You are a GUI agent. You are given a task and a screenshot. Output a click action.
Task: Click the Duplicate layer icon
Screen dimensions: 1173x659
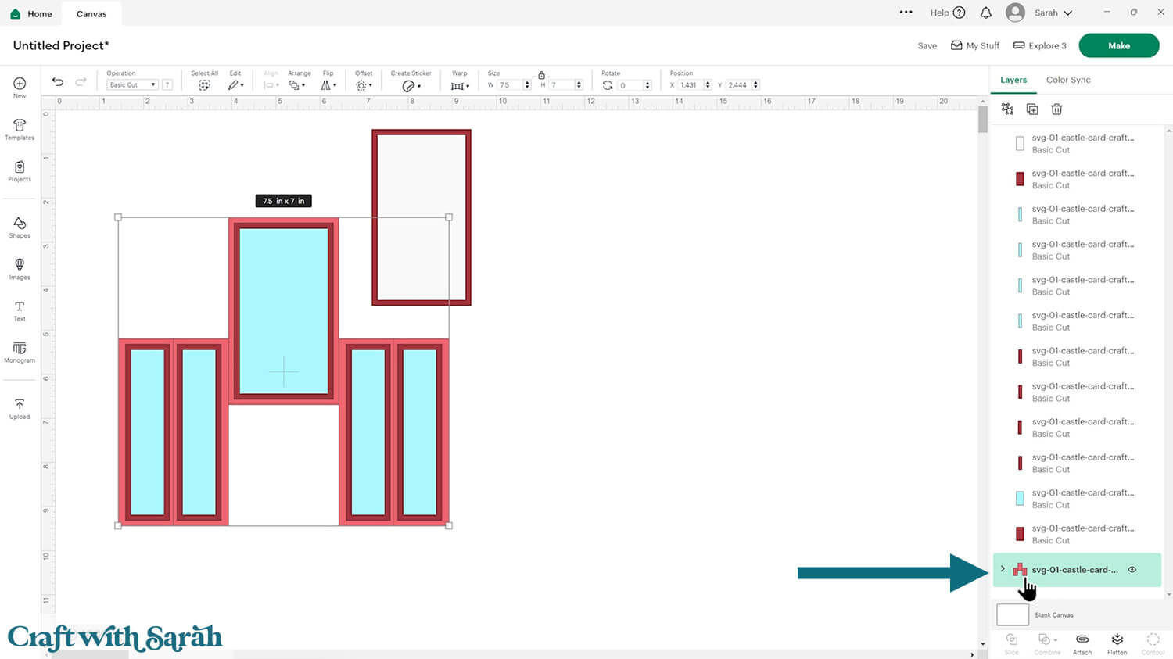(1032, 109)
